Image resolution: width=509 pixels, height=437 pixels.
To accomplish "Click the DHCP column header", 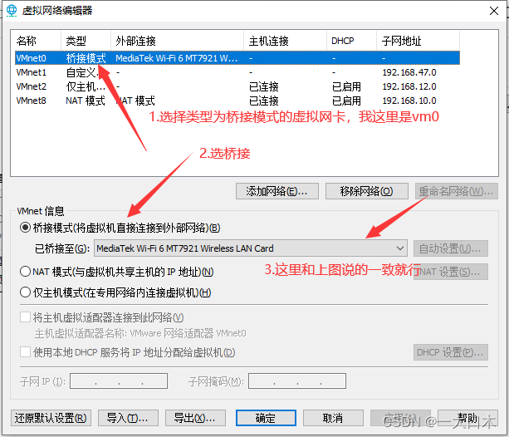I will coord(351,41).
